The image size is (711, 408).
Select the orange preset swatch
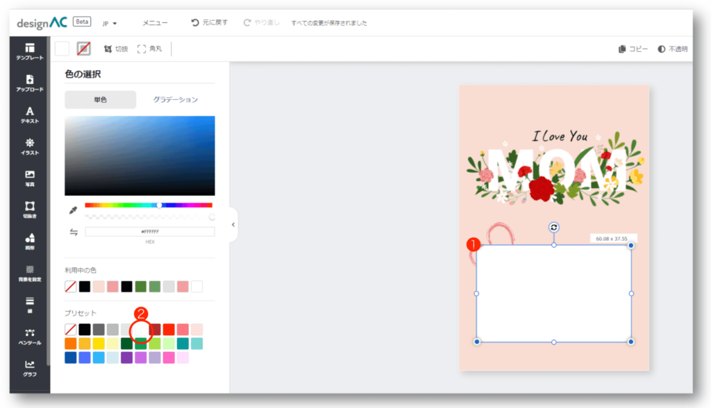tap(70, 343)
